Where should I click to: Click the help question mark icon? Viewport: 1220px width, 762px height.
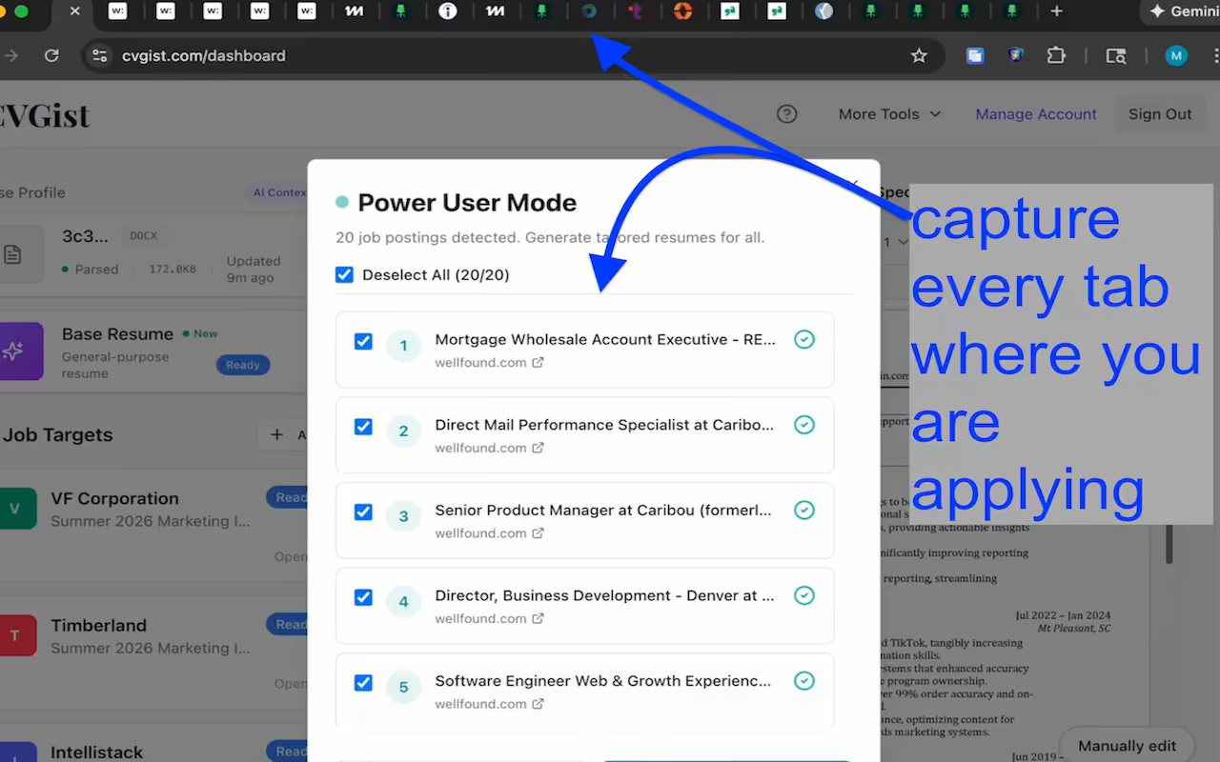click(787, 113)
